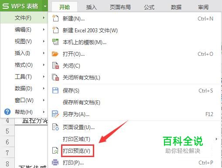This screenshot has width=222, height=168.
Task: Switch to the 数据 ribbon tab
Action: click(x=176, y=7)
